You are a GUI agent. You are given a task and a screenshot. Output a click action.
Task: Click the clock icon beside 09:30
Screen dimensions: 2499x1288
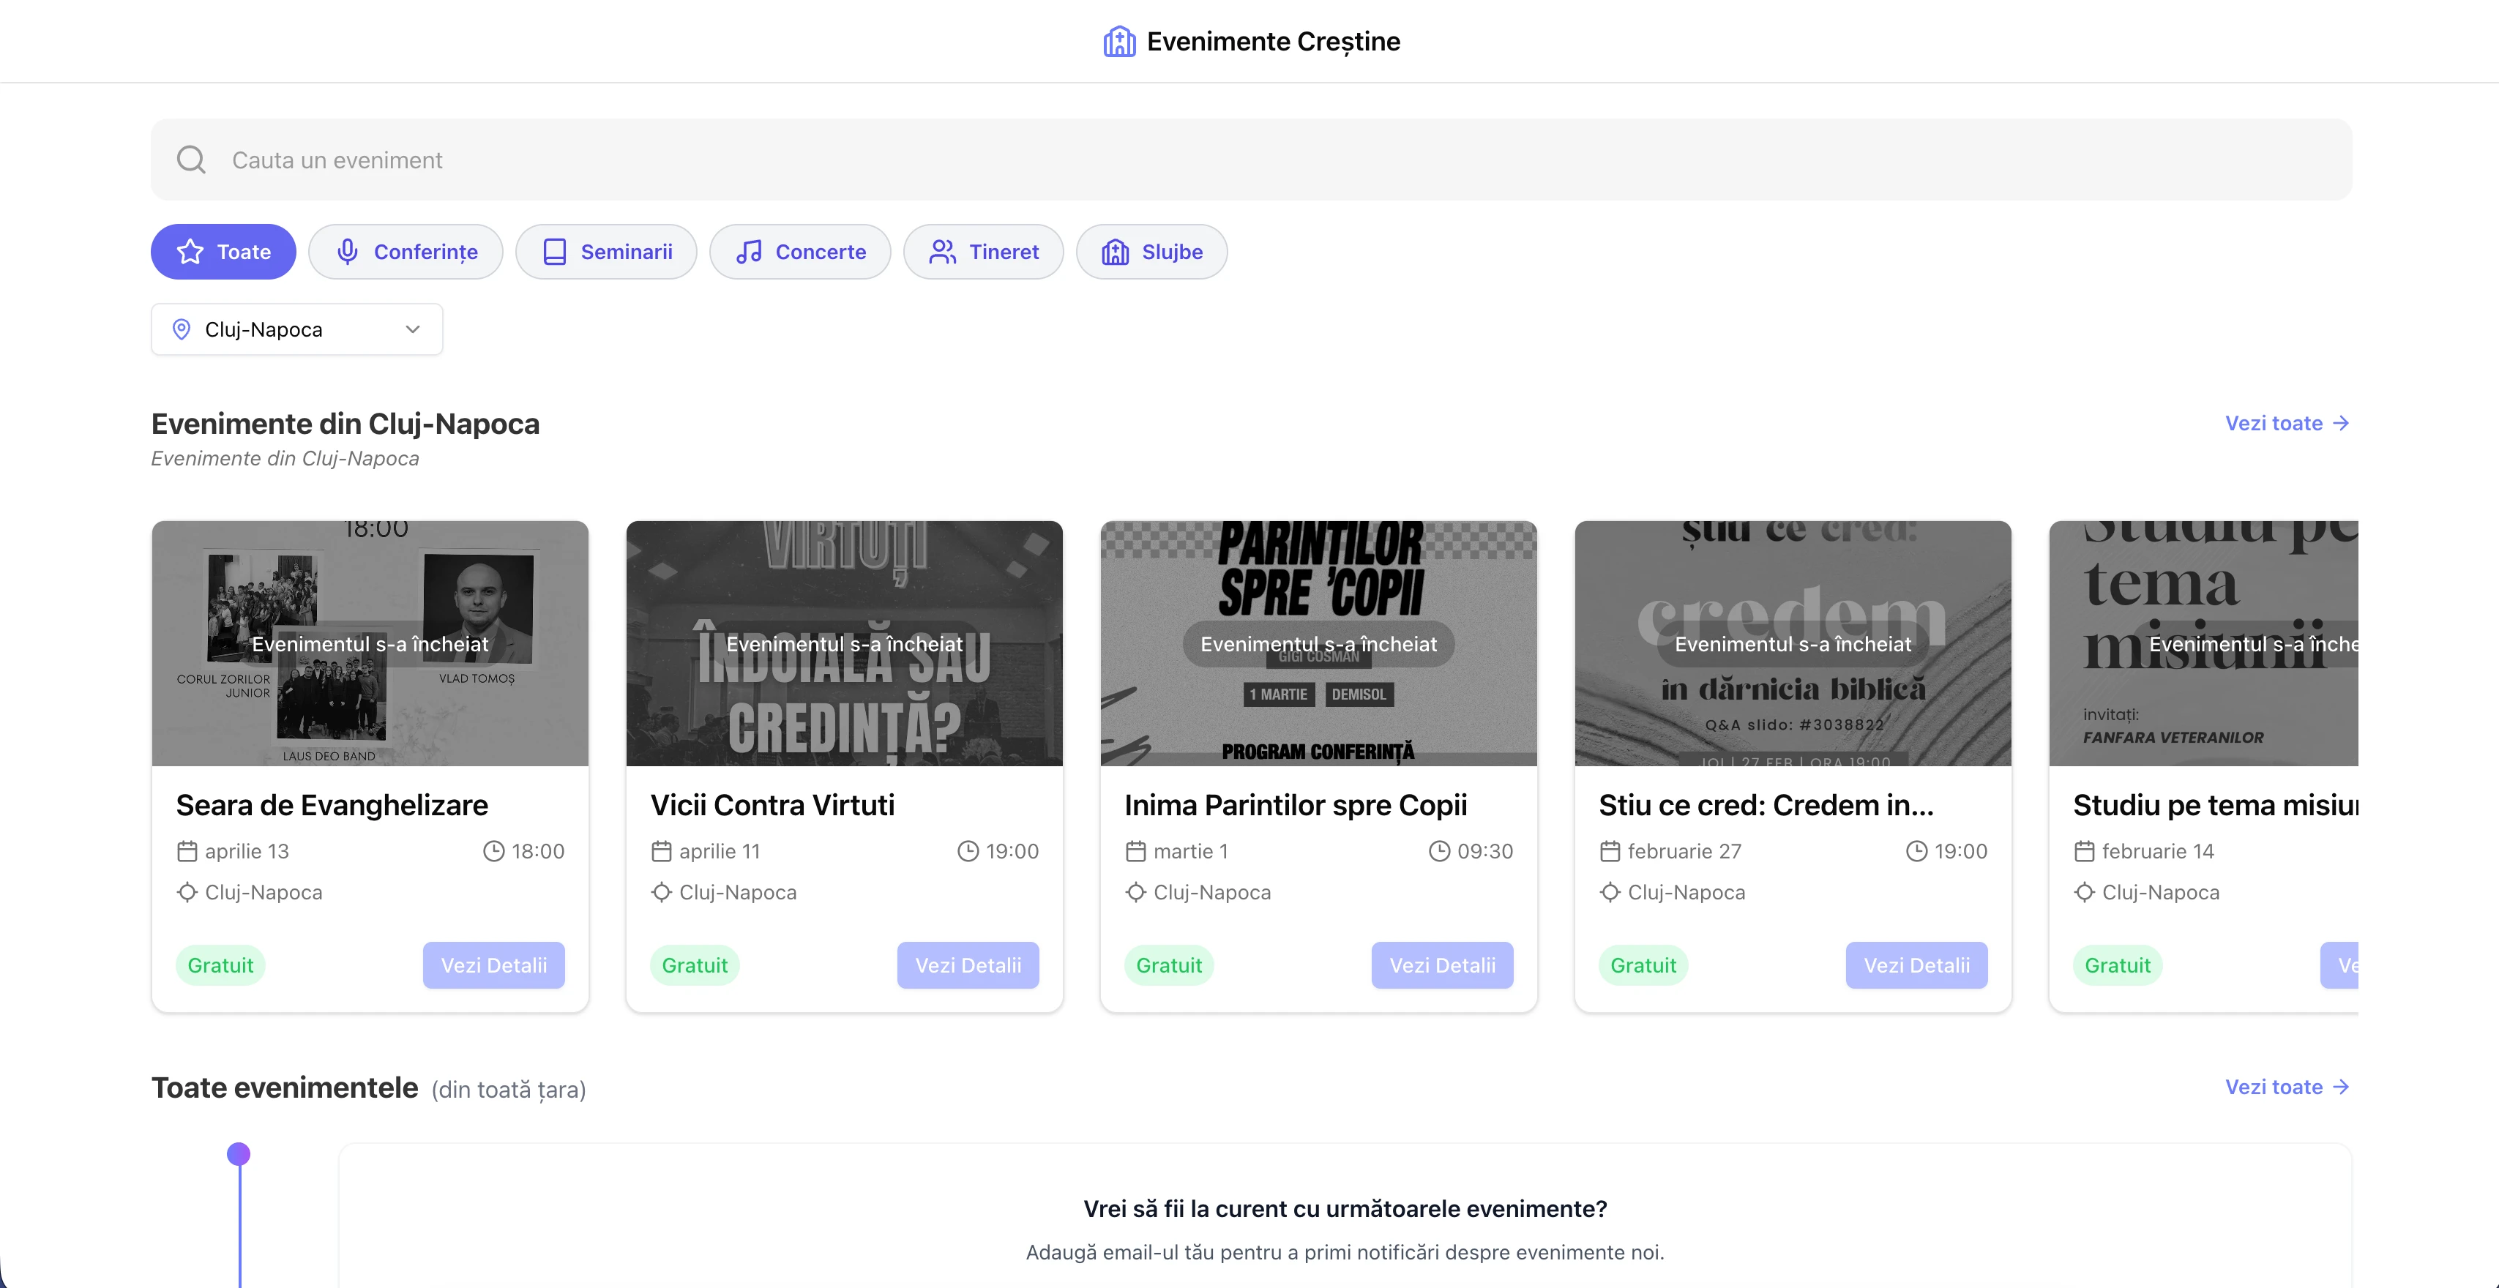[1438, 852]
